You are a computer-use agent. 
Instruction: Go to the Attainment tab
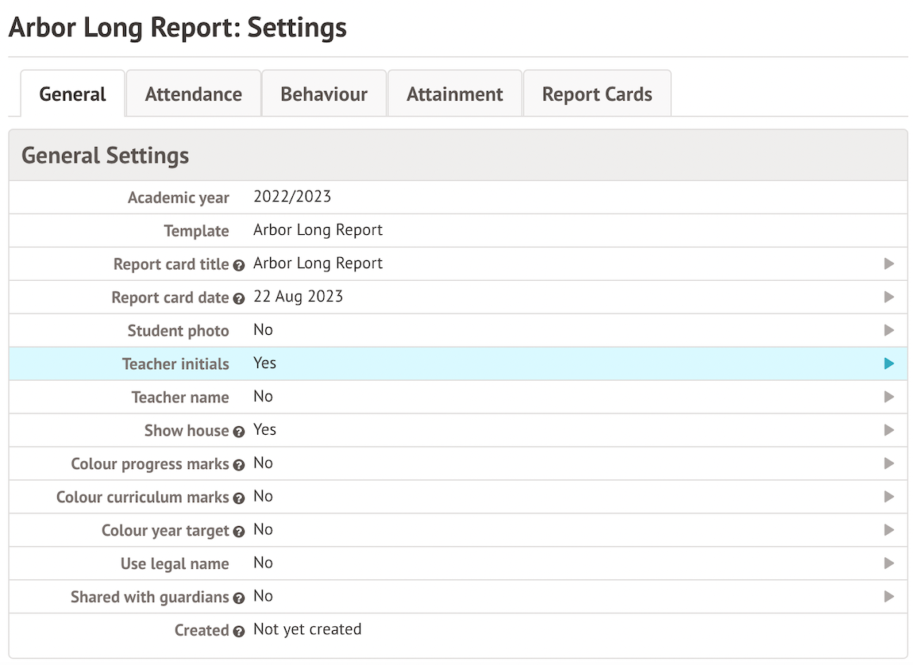(455, 94)
